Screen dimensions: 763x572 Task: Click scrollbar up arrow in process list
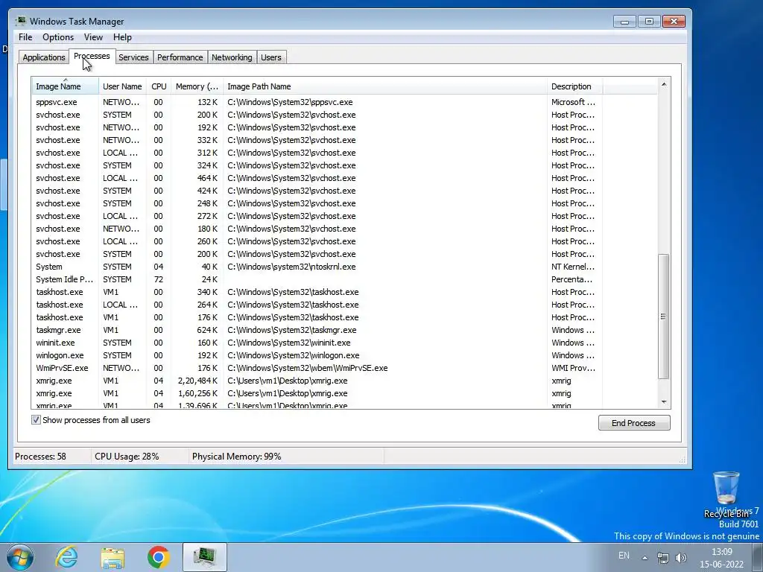[664, 85]
